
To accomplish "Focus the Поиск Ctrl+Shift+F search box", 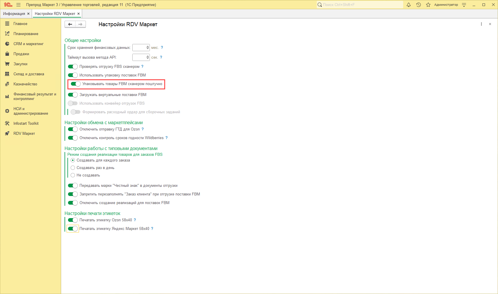I will 360,5.
